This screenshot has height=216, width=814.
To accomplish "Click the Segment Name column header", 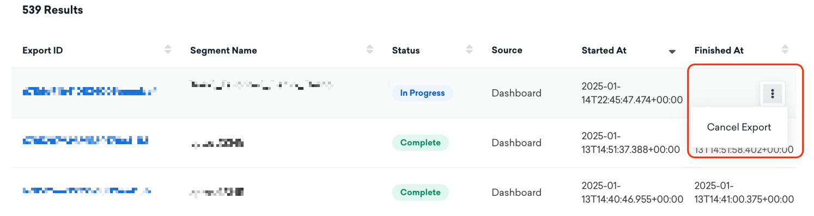I will click(223, 51).
